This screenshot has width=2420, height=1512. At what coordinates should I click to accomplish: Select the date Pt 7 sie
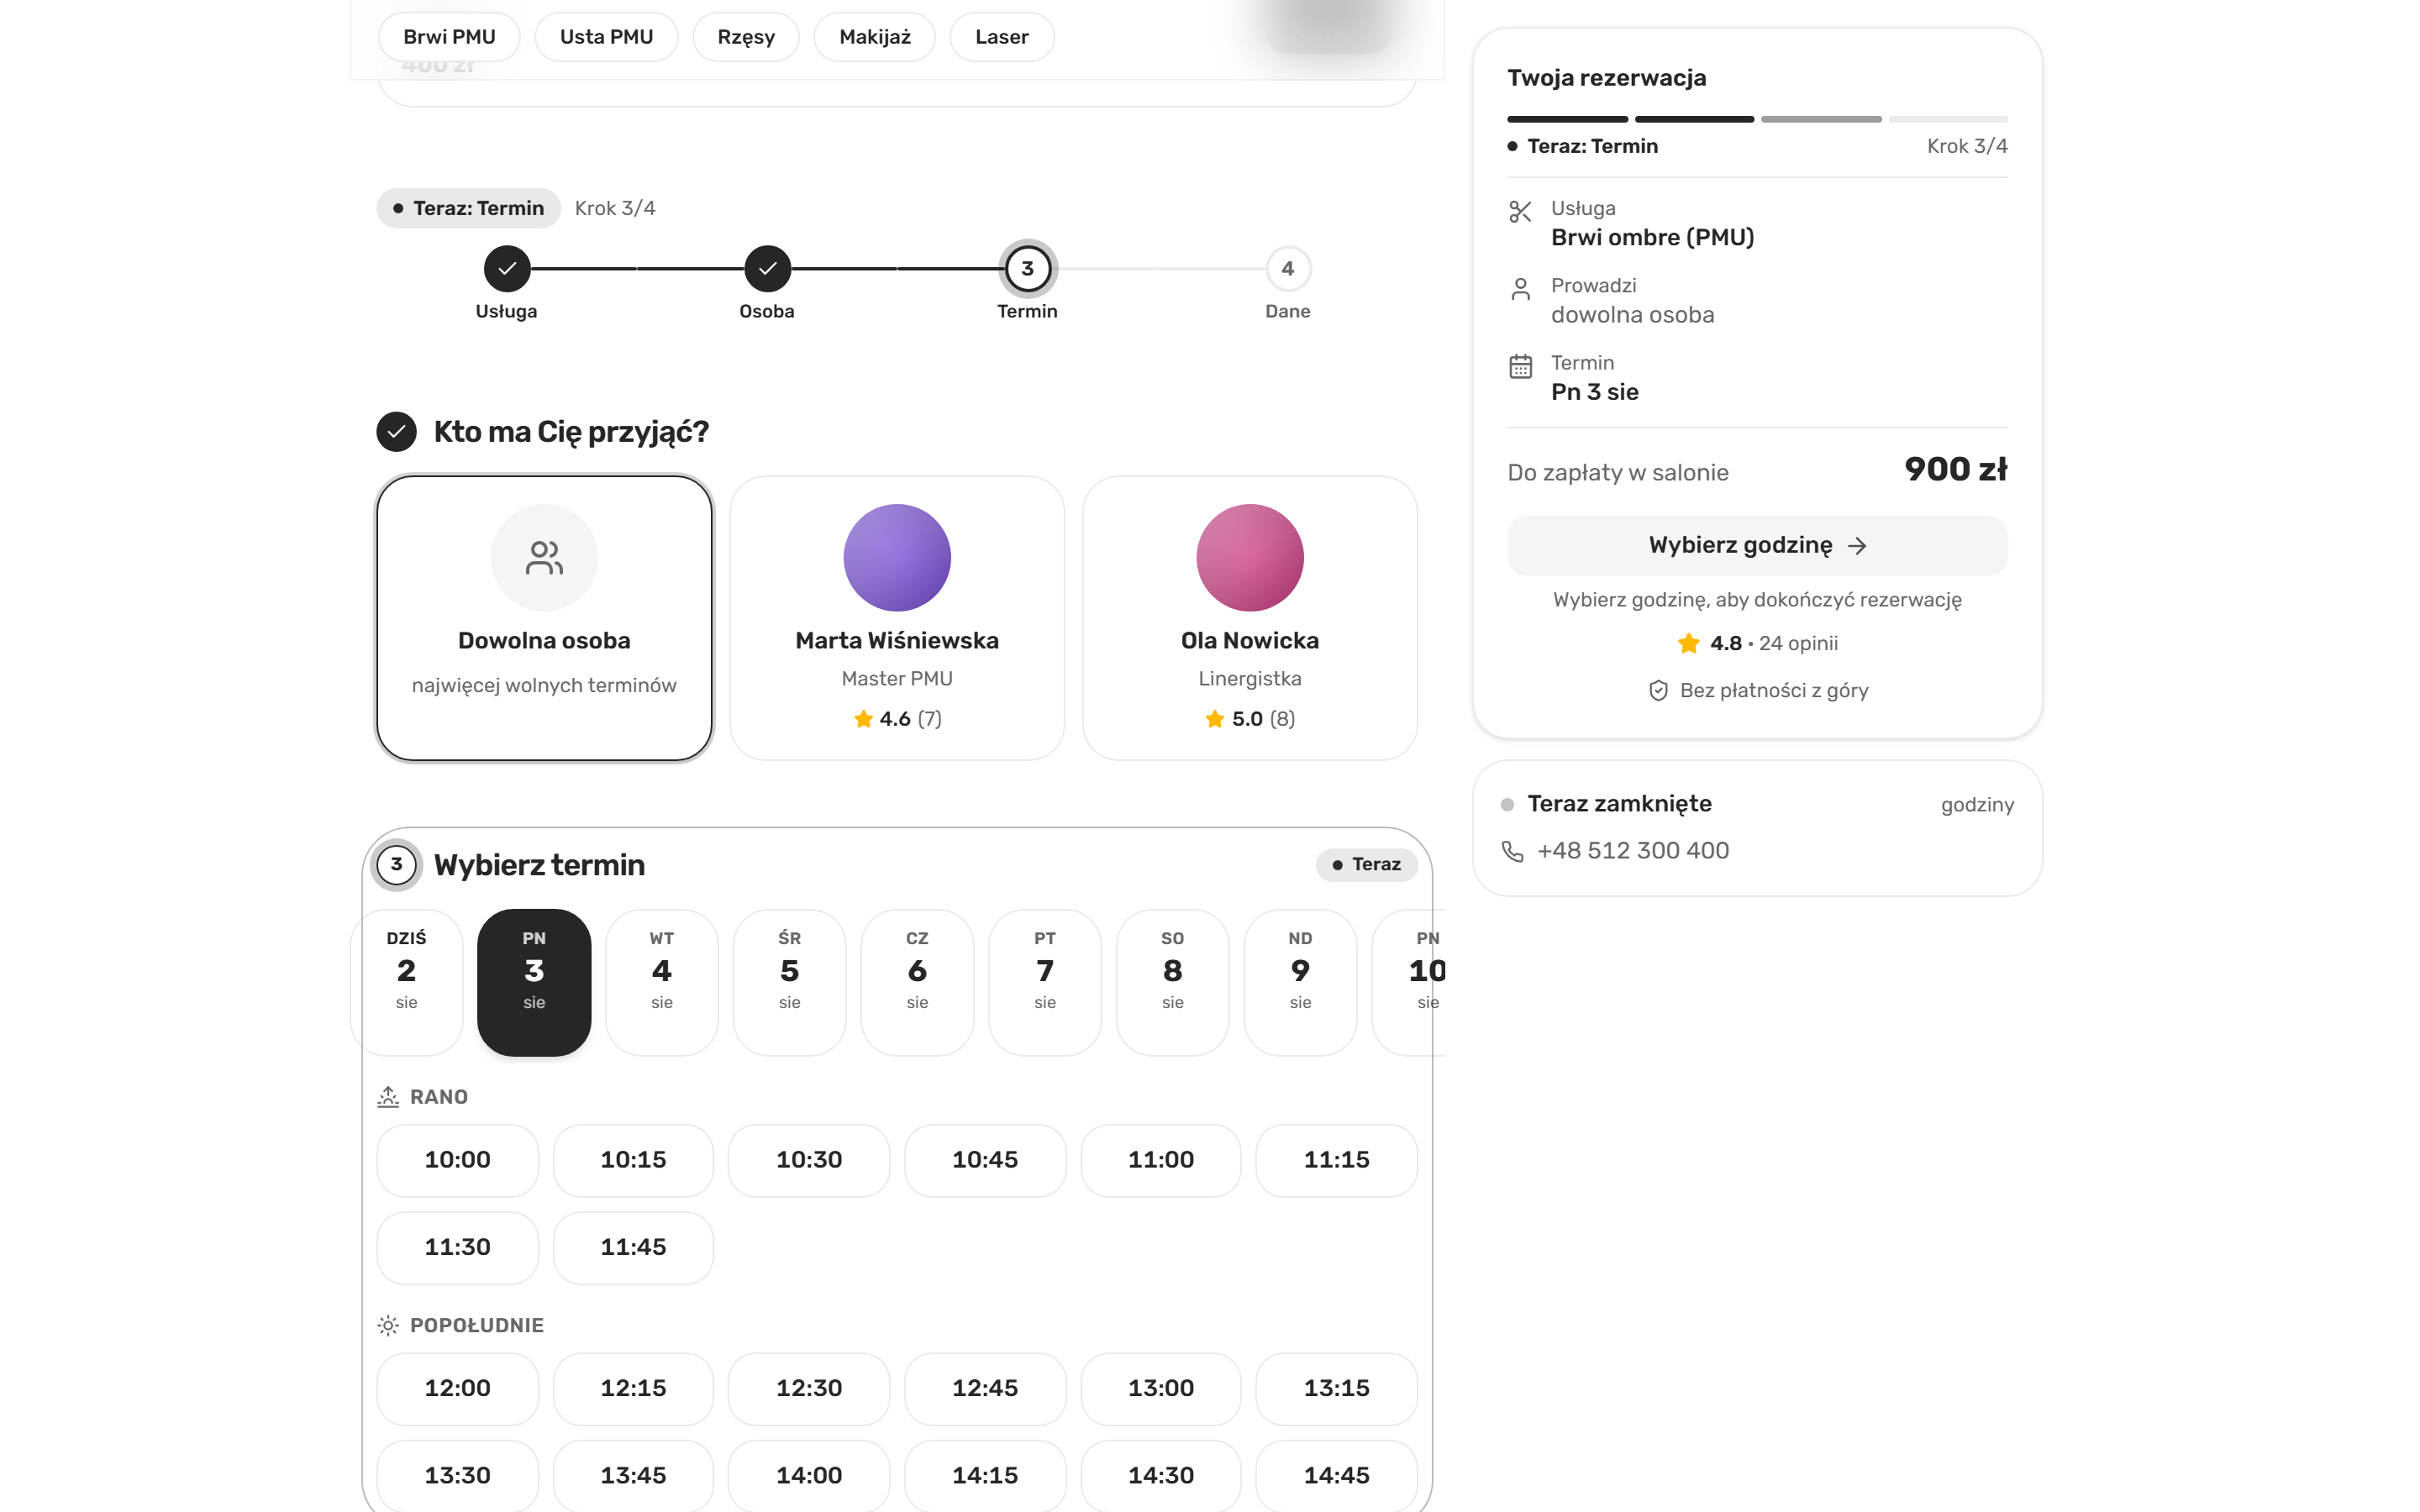click(x=1045, y=982)
